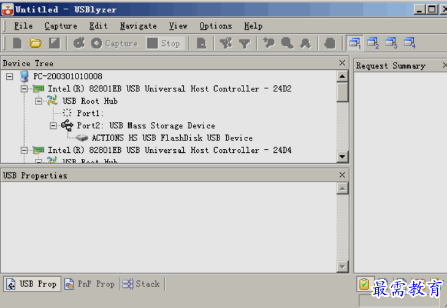Click the Stop capture button
This screenshot has height=308, width=447.
(x=164, y=44)
